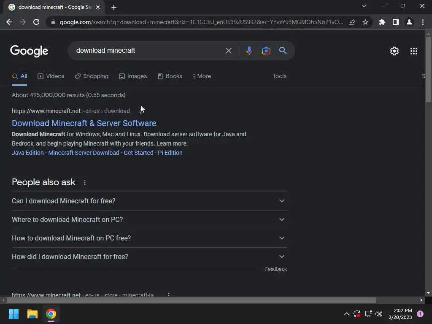
Task: Open a new browser tab
Action: tap(114, 7)
